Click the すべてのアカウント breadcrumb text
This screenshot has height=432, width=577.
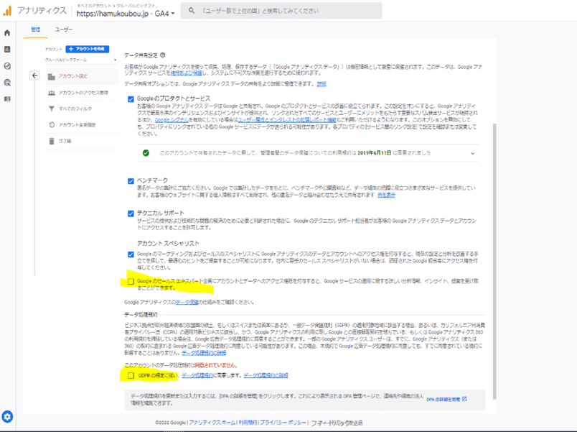coord(94,6)
